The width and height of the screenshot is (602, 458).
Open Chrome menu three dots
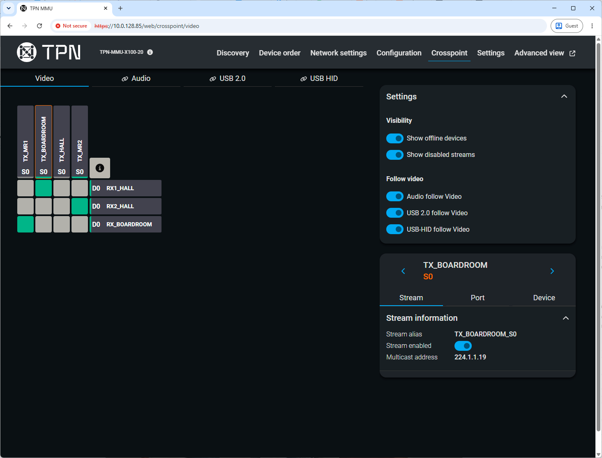[x=592, y=26]
